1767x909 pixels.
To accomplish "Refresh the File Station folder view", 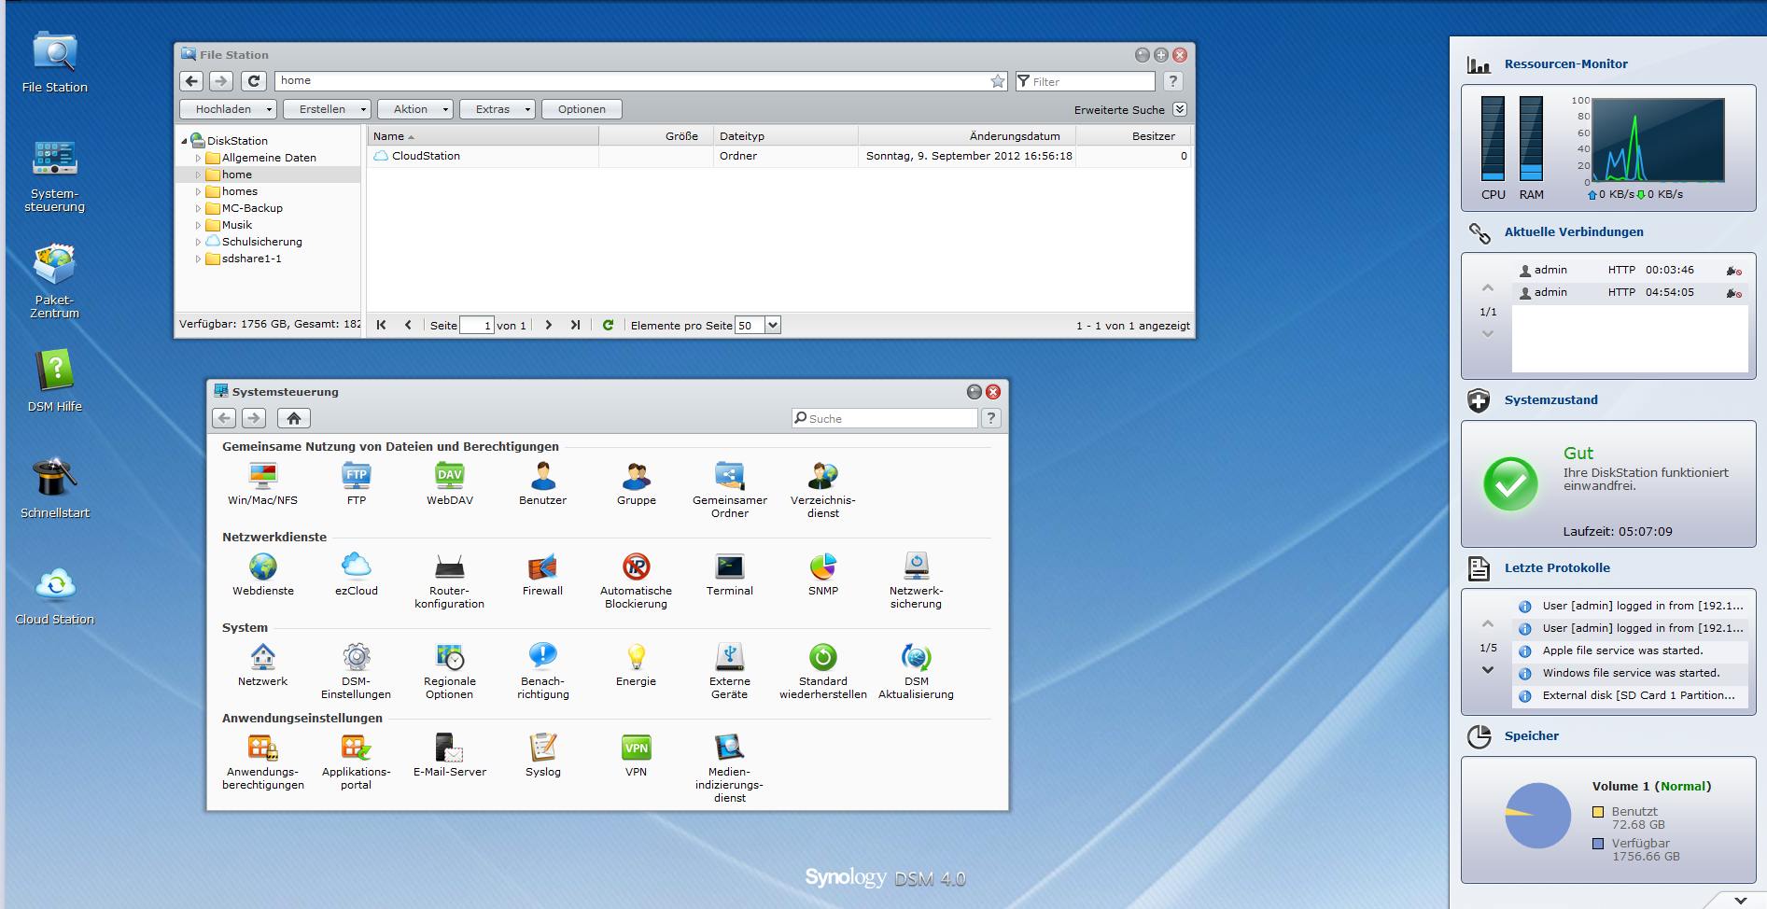I will pyautogui.click(x=254, y=81).
